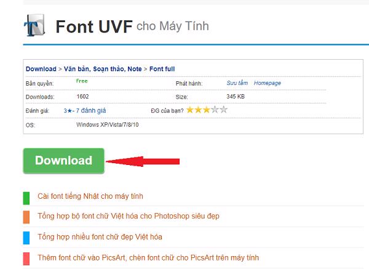Rate with the fourth star
Viewport: 369px width, 269px height.
215,110
